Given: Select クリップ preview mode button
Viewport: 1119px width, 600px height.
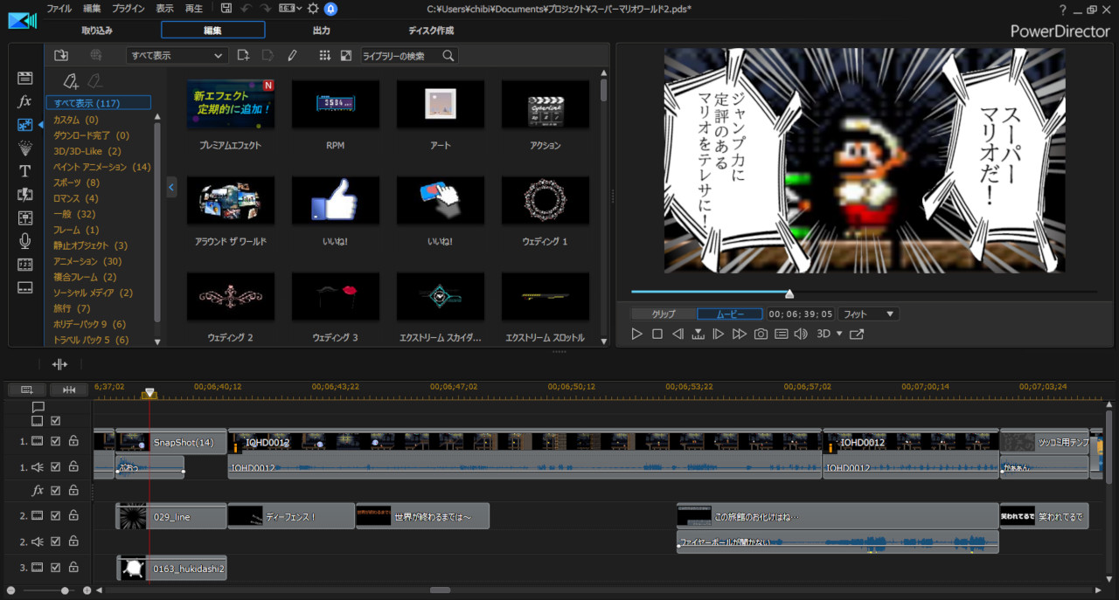Looking at the screenshot, I should pos(664,314).
